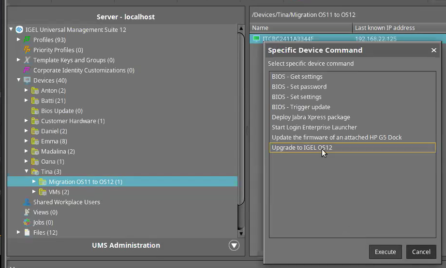
Task: Expand the Anton (2) folder
Action: coord(26,90)
